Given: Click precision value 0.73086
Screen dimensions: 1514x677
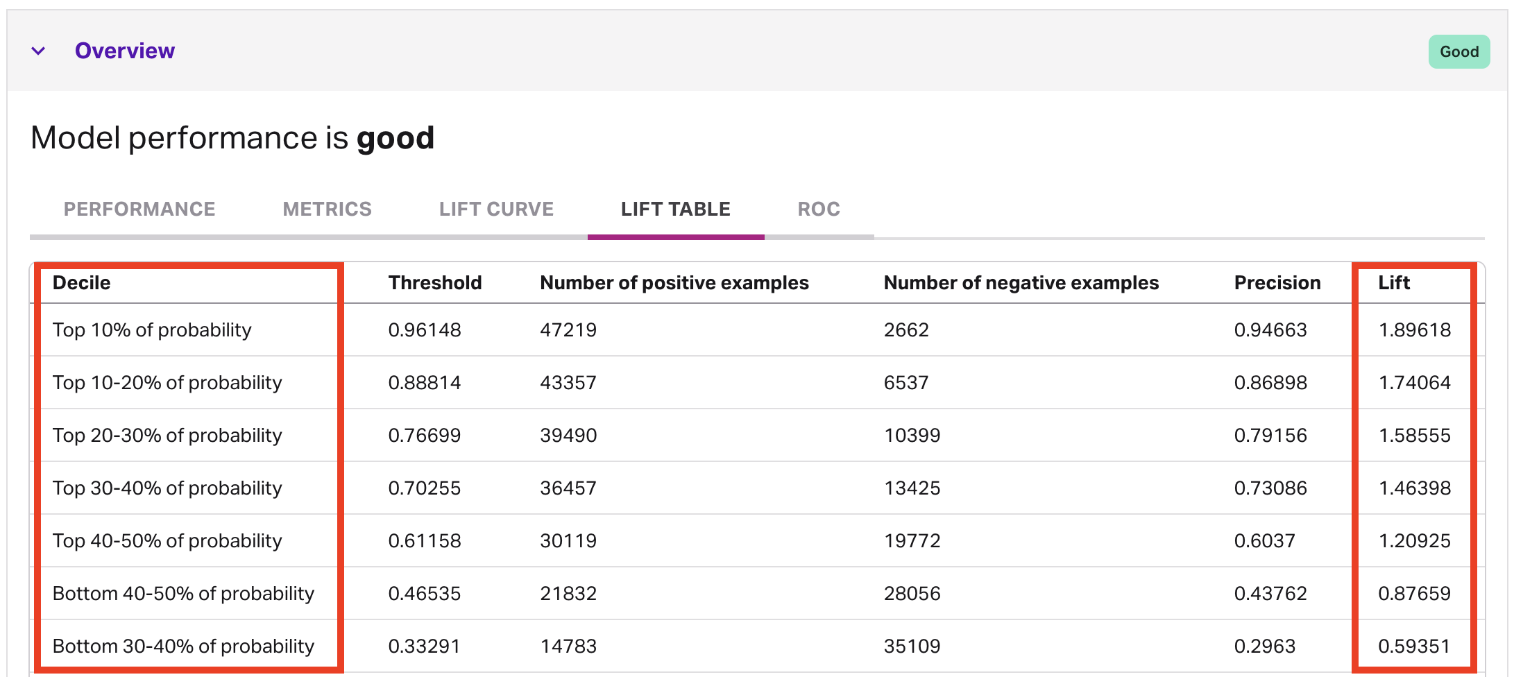Looking at the screenshot, I should (x=1270, y=488).
